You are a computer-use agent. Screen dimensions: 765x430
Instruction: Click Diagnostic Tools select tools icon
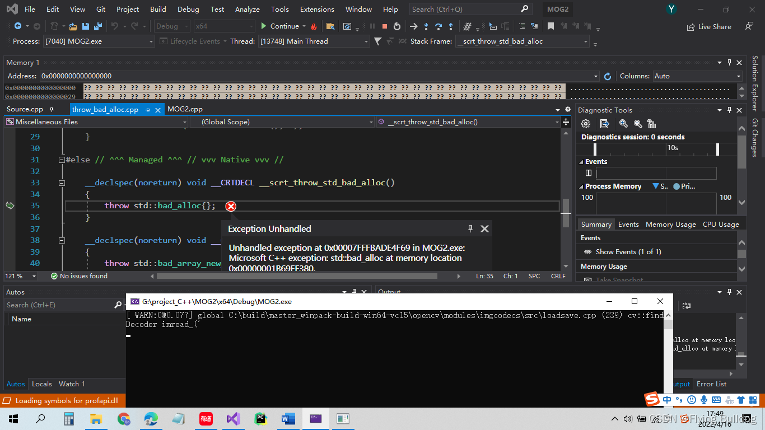point(604,124)
